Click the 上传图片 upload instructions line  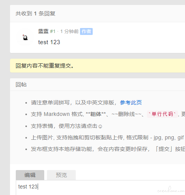[x=107, y=138]
